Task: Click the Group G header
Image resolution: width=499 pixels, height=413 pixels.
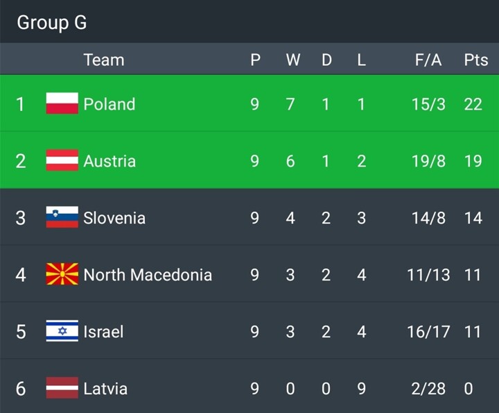Action: click(x=52, y=22)
